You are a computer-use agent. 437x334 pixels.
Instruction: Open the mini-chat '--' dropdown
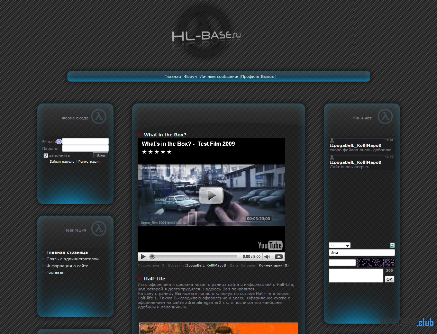[340, 245]
